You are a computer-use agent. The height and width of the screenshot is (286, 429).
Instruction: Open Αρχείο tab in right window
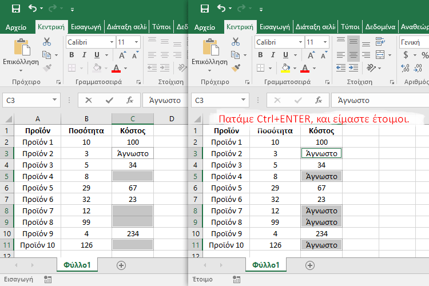coord(205,27)
